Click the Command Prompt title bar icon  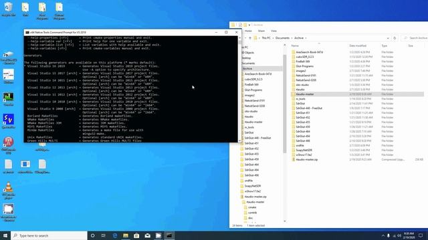pos(27,32)
